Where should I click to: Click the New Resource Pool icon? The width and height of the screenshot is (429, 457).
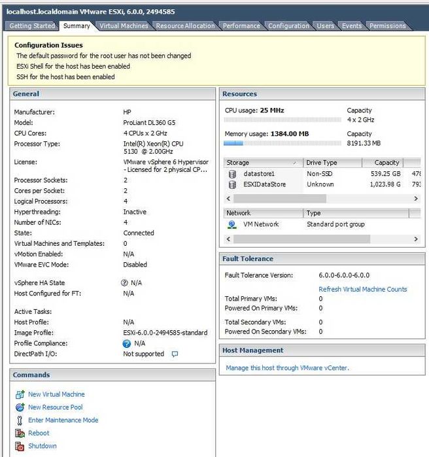click(x=20, y=407)
